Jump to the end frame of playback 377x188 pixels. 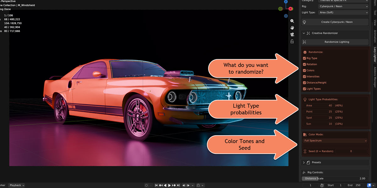(178, 185)
